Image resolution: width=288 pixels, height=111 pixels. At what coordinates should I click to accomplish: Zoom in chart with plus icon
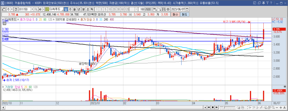tap(281, 108)
